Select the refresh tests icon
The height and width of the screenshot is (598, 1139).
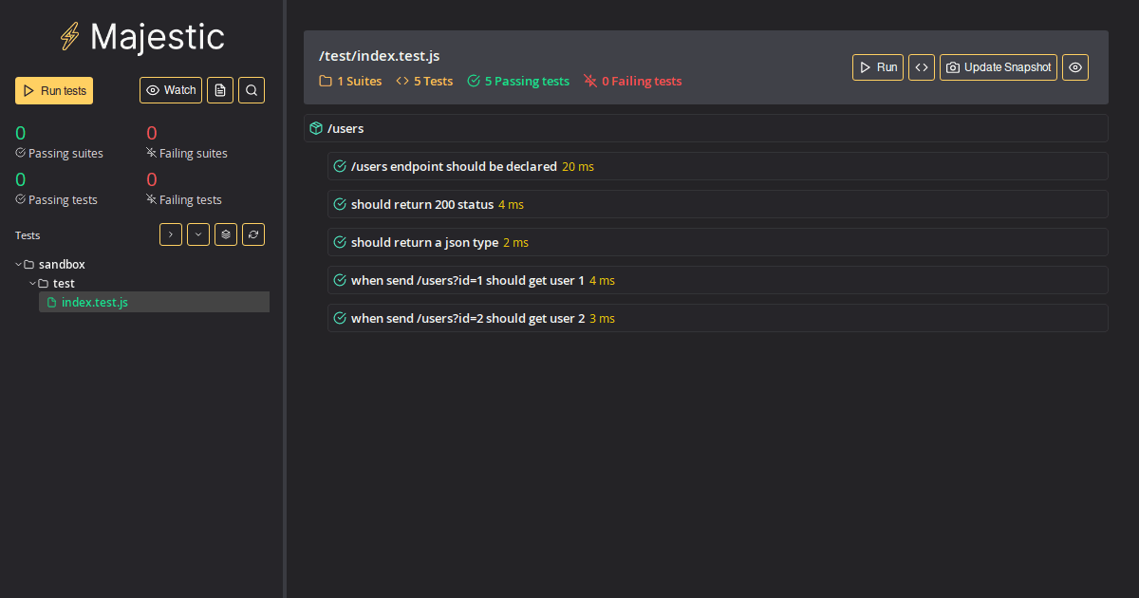(252, 234)
